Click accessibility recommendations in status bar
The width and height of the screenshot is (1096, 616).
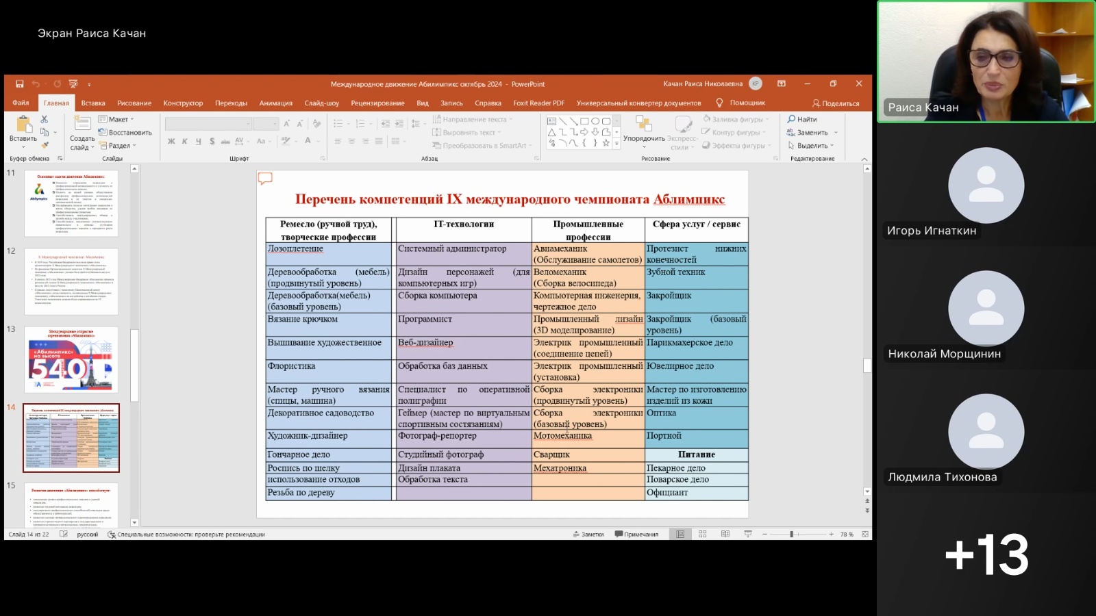tap(186, 535)
